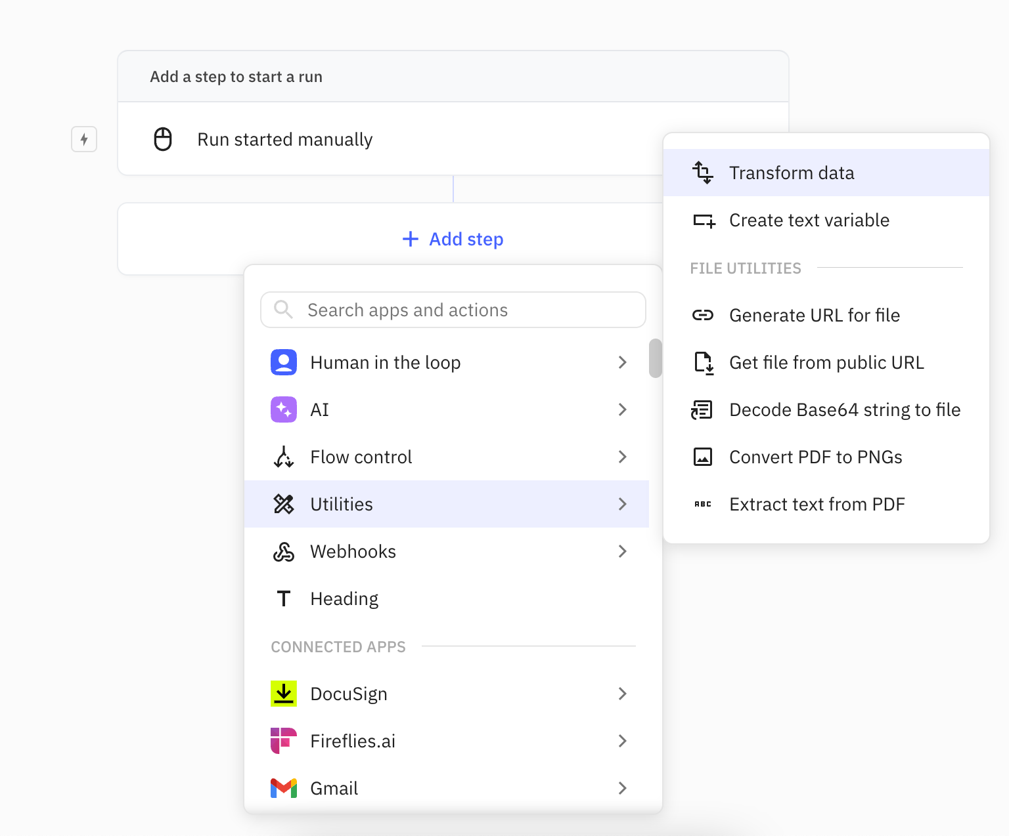Select the Heading option
Image resolution: width=1009 pixels, height=836 pixels.
click(344, 598)
